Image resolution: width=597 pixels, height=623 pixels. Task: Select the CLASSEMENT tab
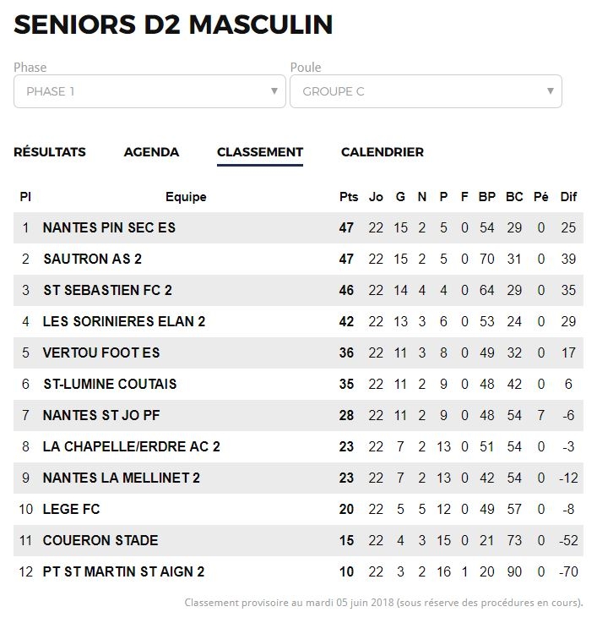click(x=260, y=152)
